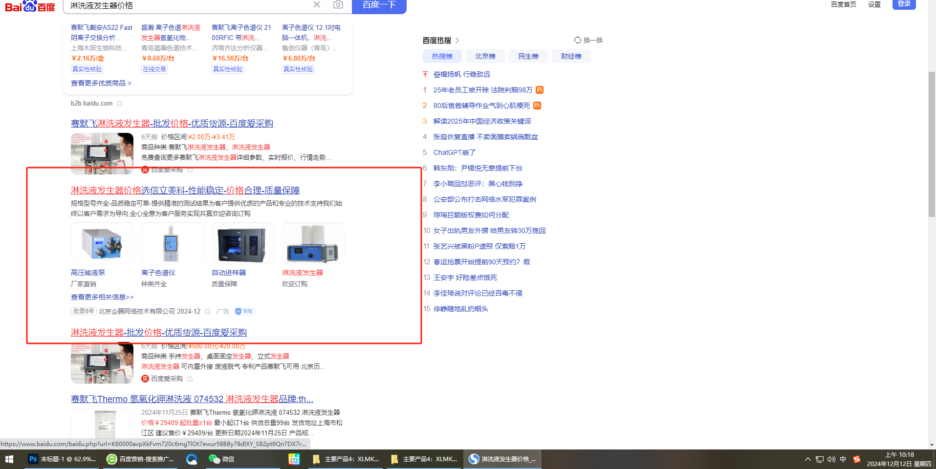
Task: Open 百度首页 top navigation link
Action: [x=844, y=4]
